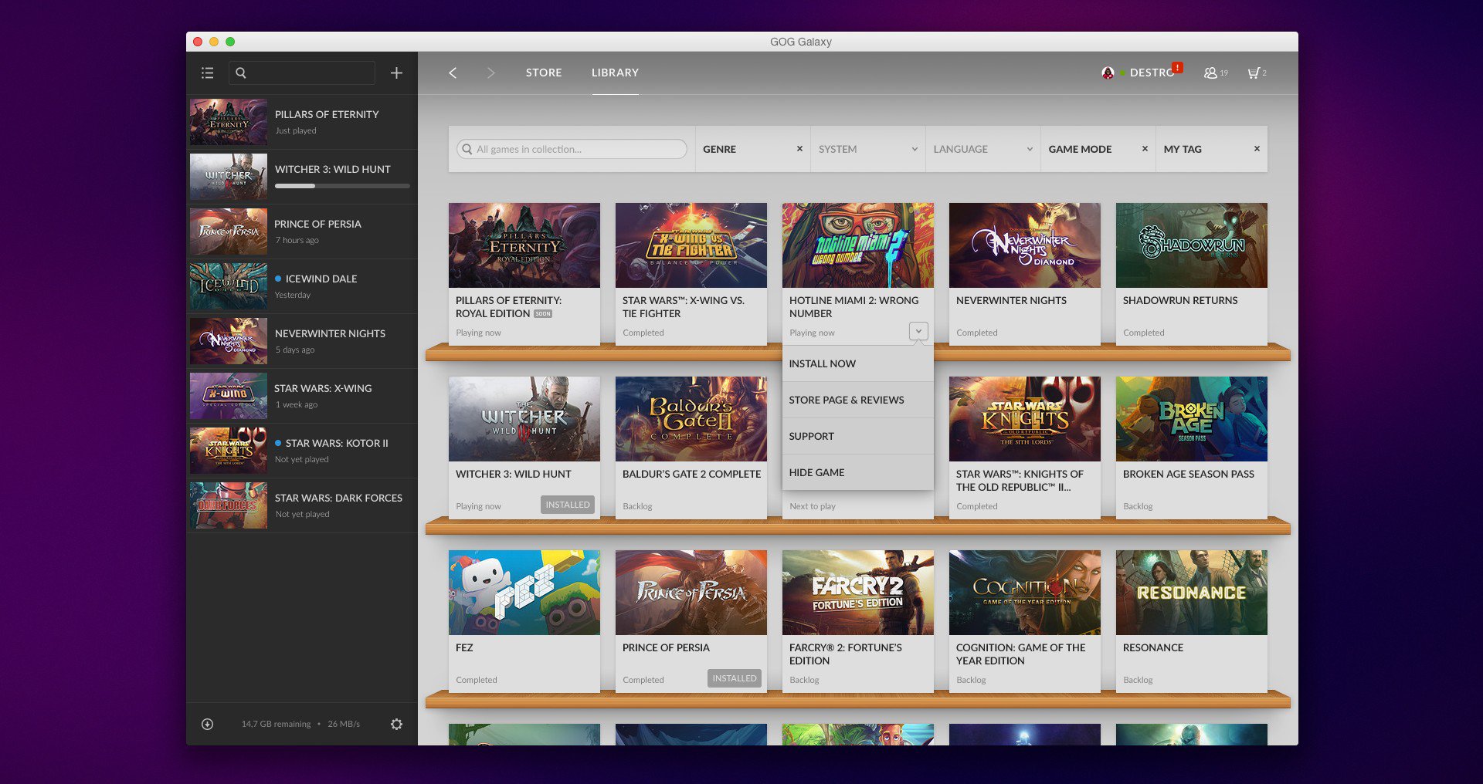The width and height of the screenshot is (1483, 784).
Task: Go forward with the right arrow
Action: click(x=490, y=73)
